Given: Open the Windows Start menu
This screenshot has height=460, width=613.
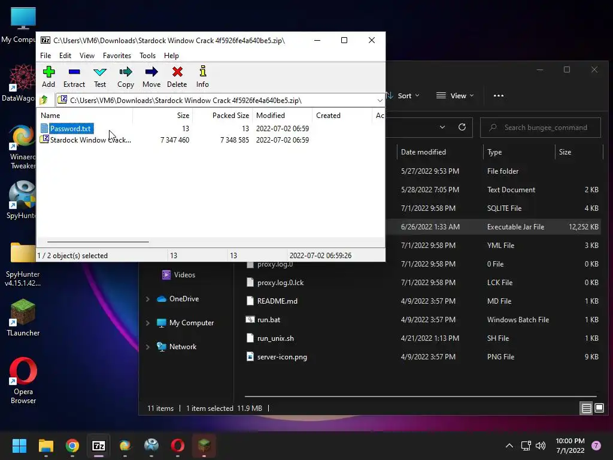Looking at the screenshot, I should pyautogui.click(x=19, y=446).
